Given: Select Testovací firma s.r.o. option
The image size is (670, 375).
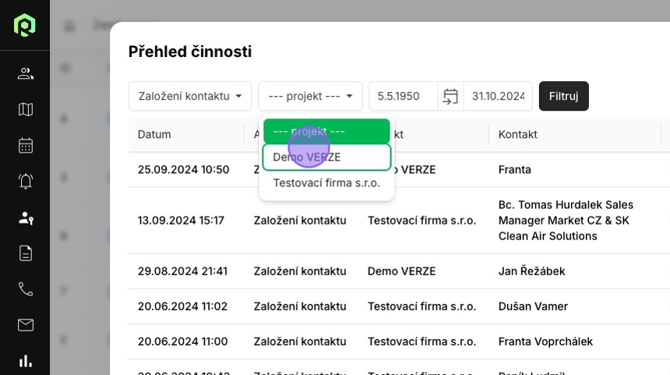Looking at the screenshot, I should coord(326,183).
